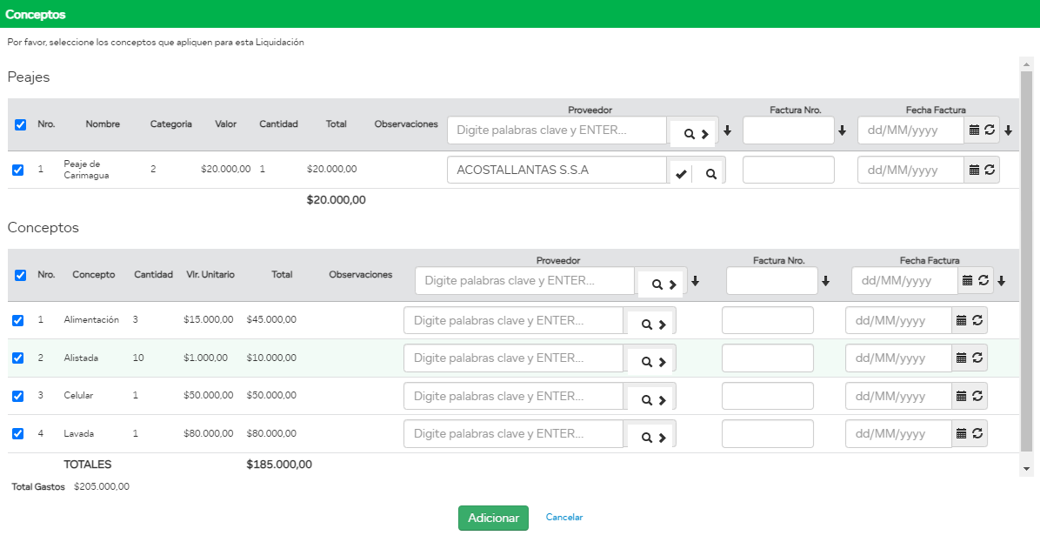Click Fecha Factura date field for Celular
Screen dimensions: 1040x542
coord(898,396)
